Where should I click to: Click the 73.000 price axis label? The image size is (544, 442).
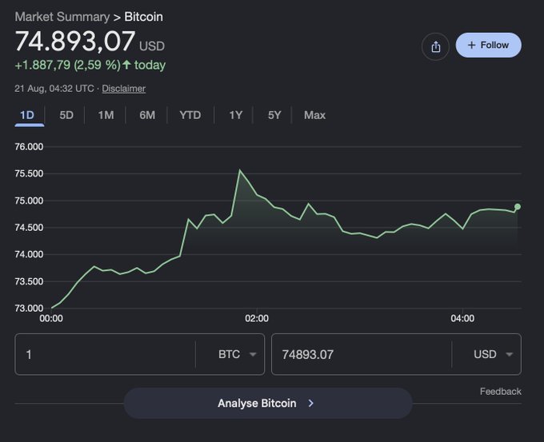[x=29, y=308]
